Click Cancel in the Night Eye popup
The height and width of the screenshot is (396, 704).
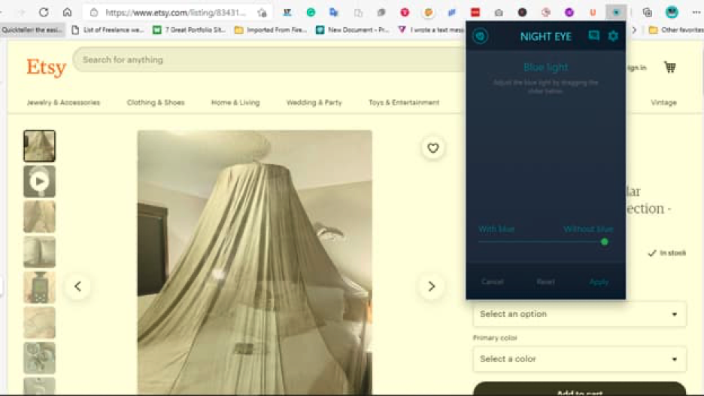492,282
